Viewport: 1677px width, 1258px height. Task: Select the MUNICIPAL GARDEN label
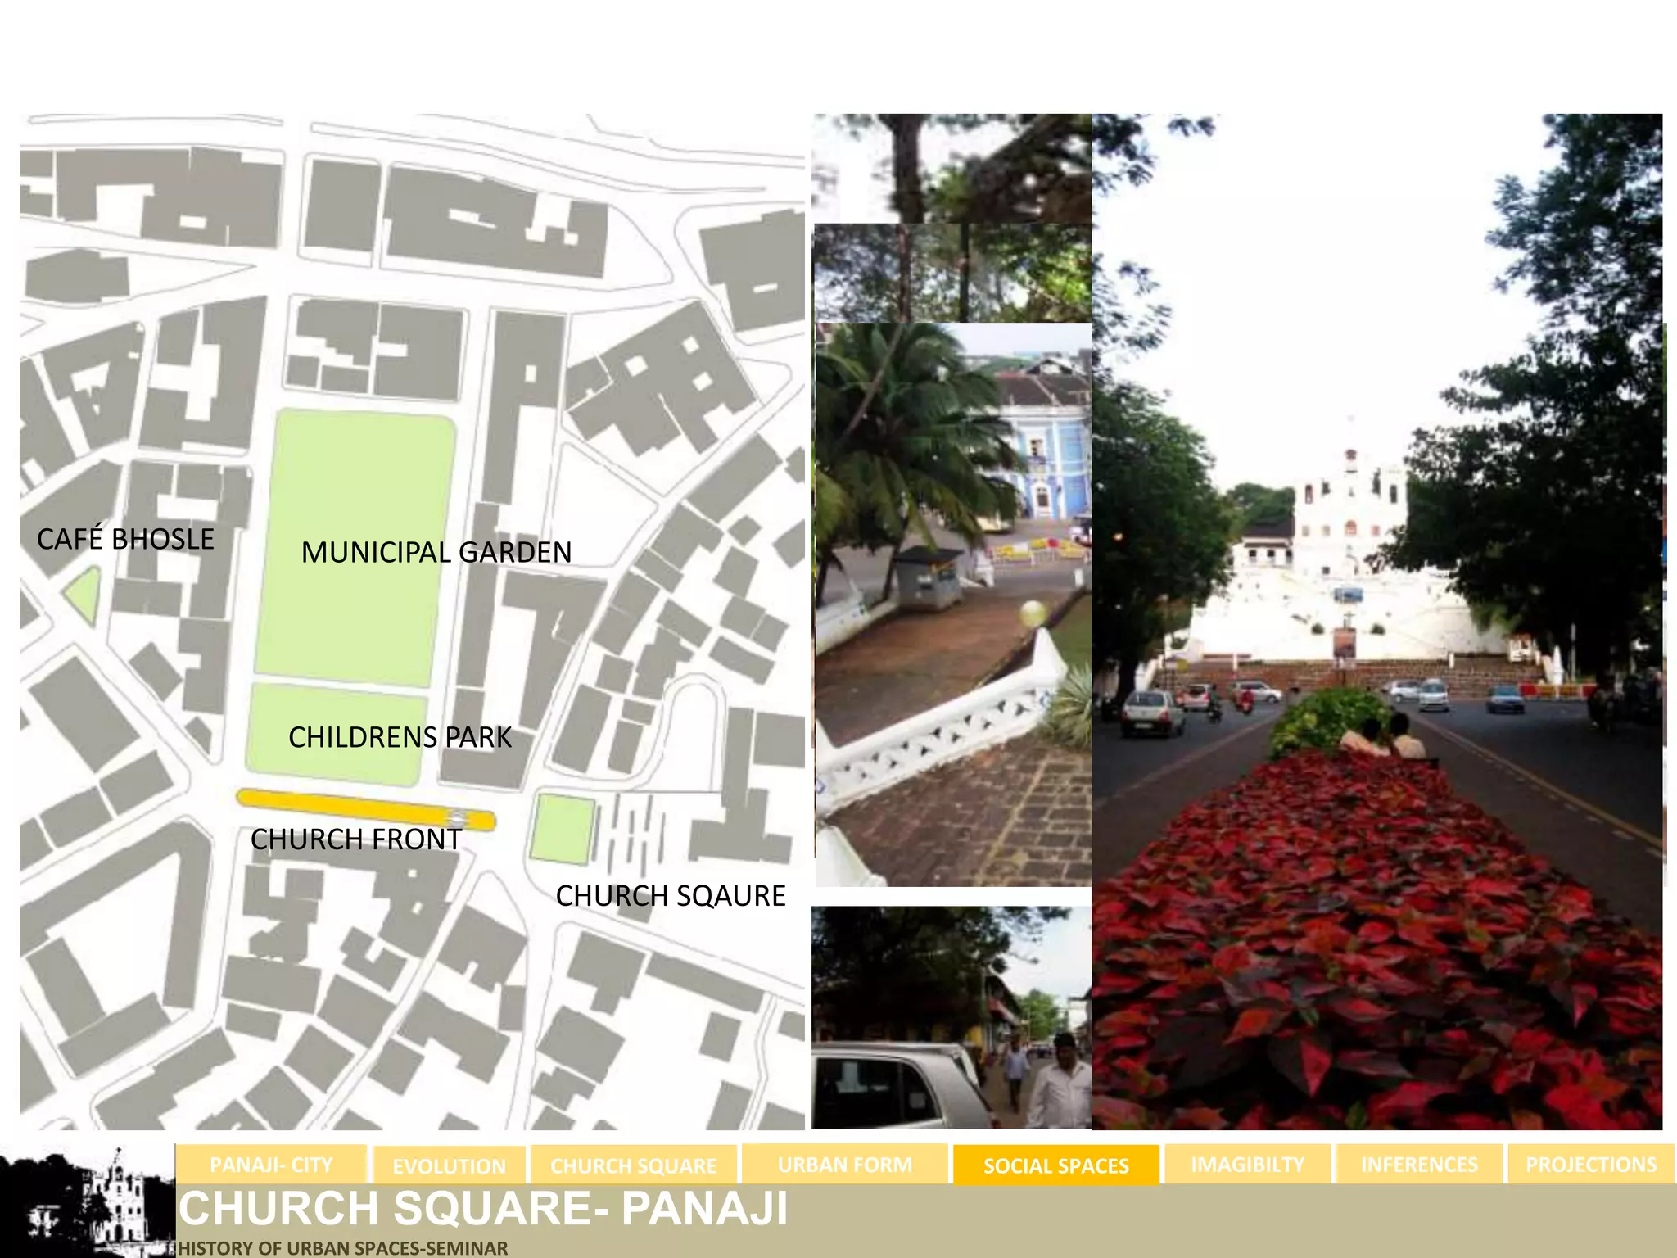click(436, 552)
